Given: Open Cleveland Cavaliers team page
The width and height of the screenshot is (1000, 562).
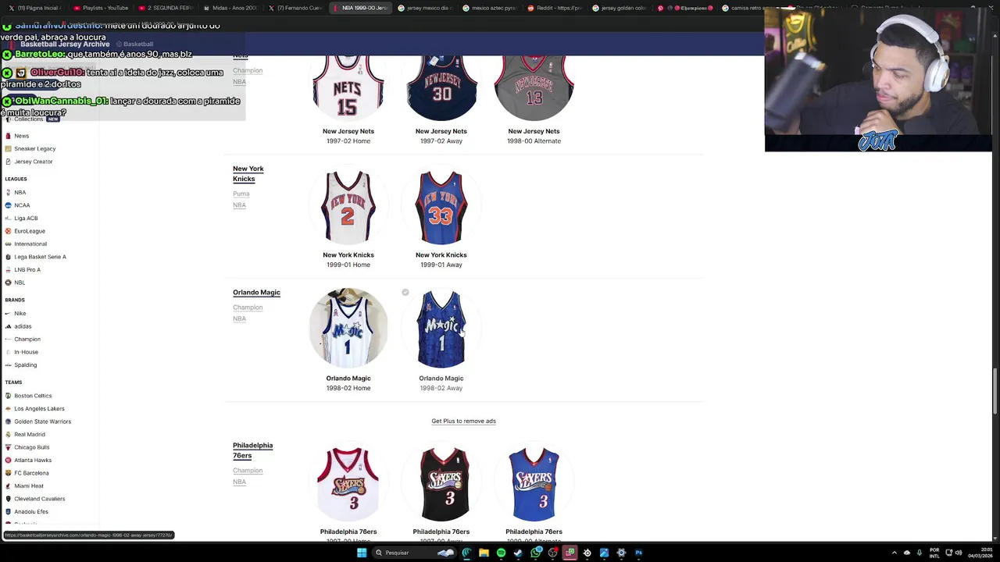Looking at the screenshot, I should coord(35,499).
